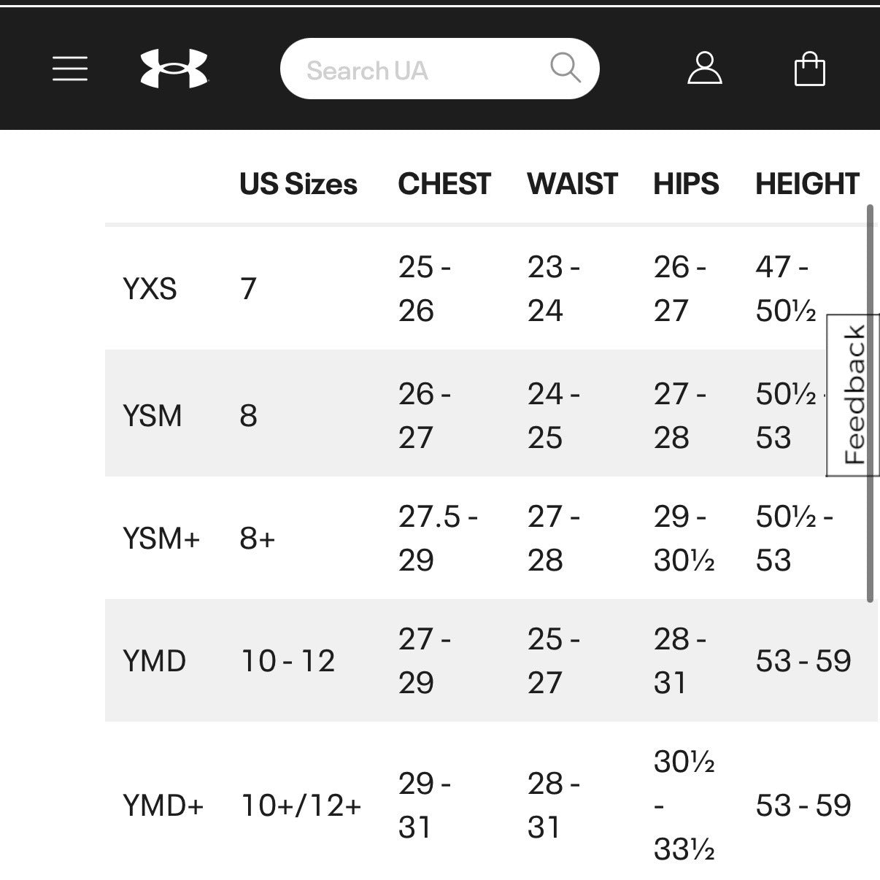The width and height of the screenshot is (880, 880).
Task: Click the 10 - 12 US size cell
Action: click(287, 661)
